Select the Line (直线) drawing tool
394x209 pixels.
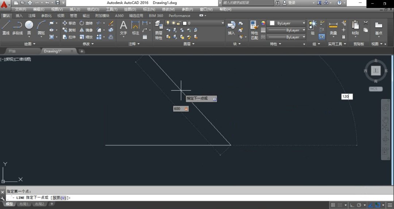[x=6, y=28]
